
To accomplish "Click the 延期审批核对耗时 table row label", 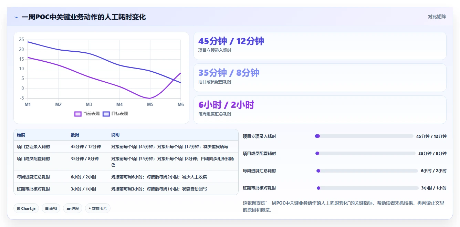I will (x=33, y=189).
